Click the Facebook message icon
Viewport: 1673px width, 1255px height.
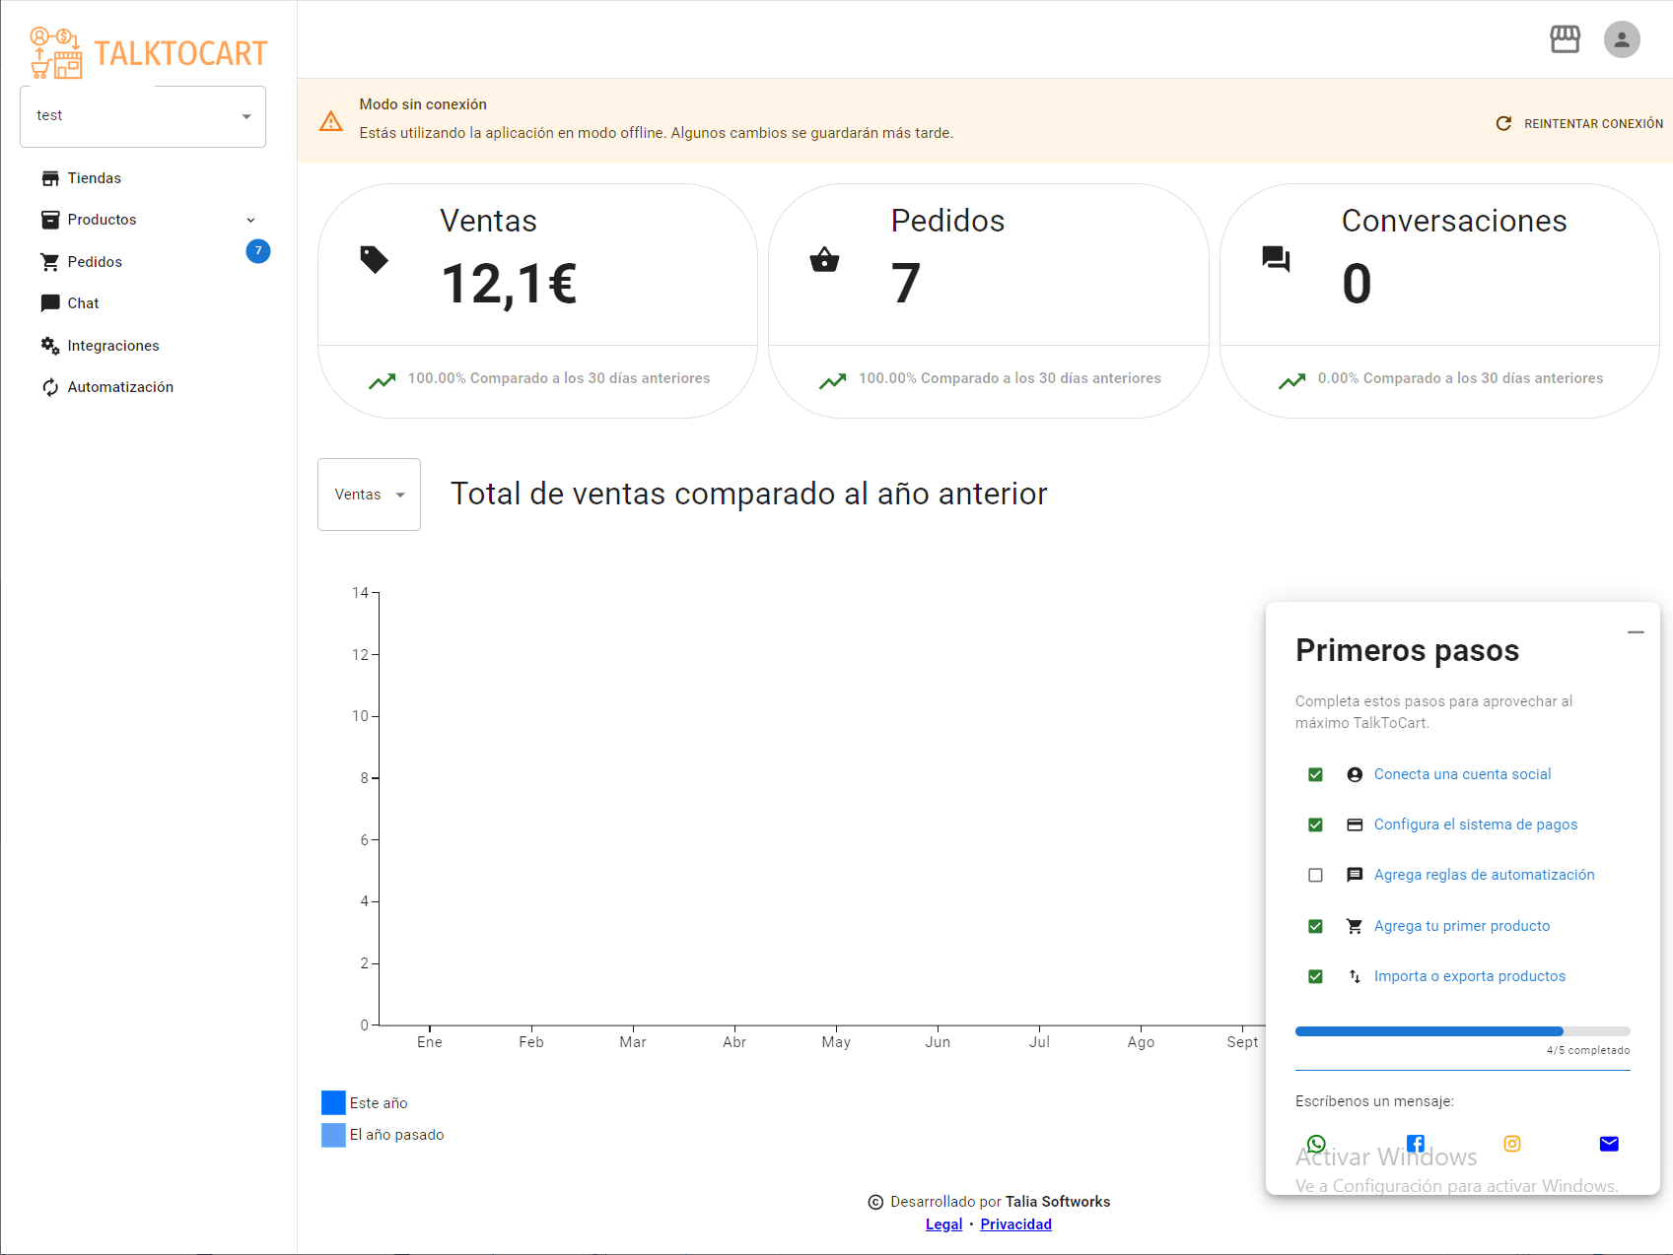click(x=1416, y=1144)
